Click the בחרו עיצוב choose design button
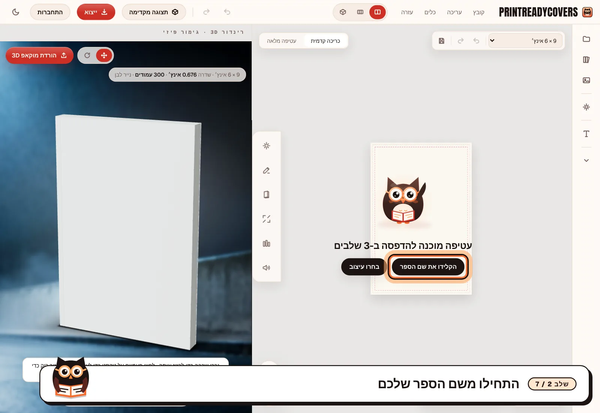Viewport: 600px width, 413px height. (364, 267)
